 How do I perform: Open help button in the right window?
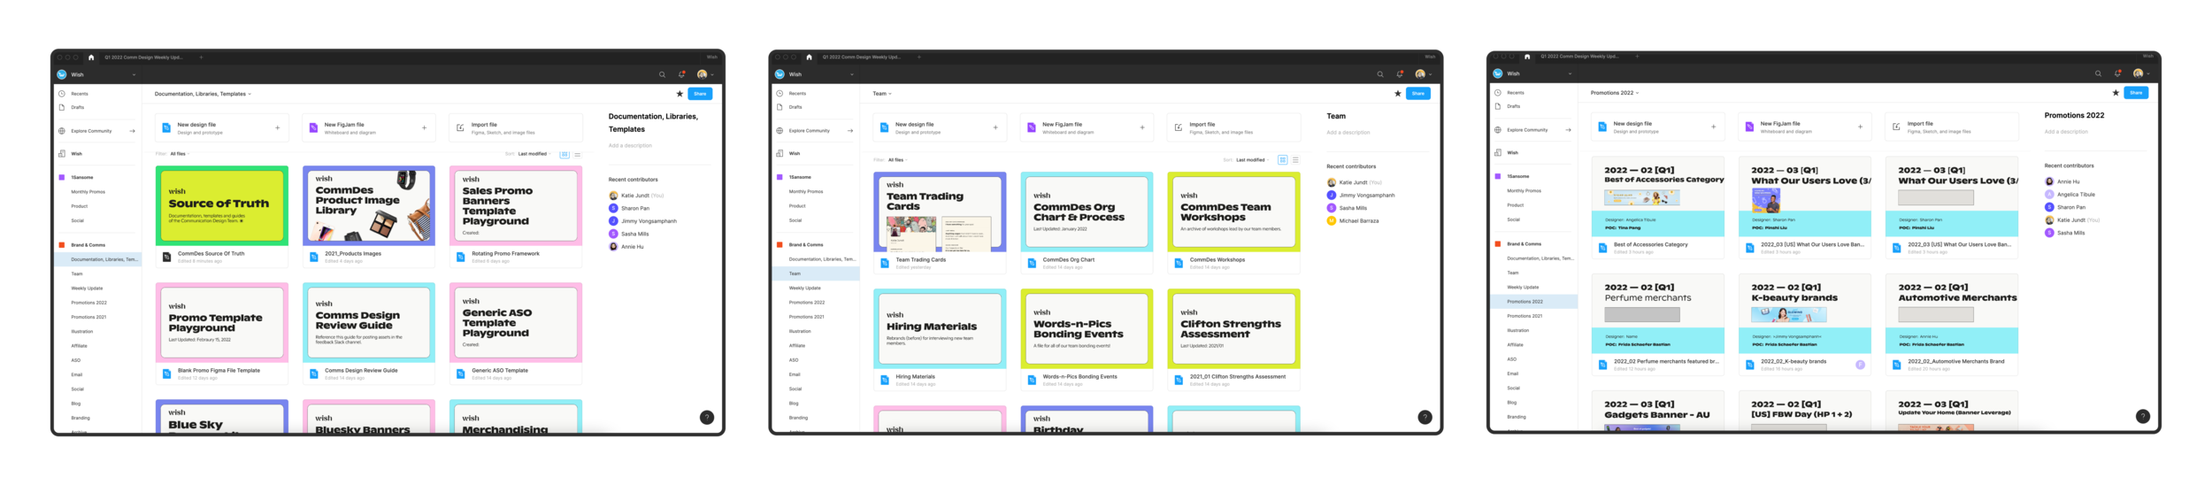[2143, 416]
